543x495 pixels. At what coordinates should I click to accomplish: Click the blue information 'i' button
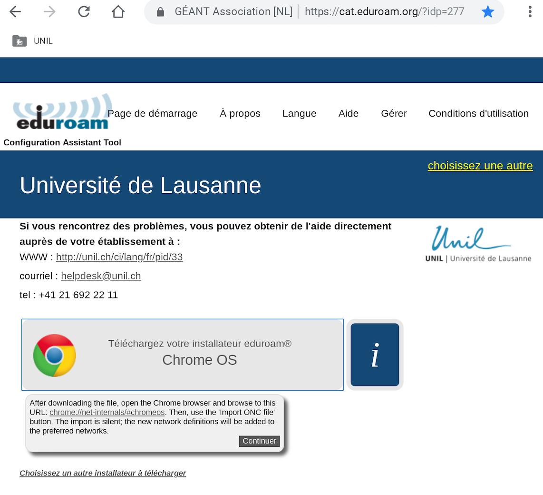tap(375, 355)
